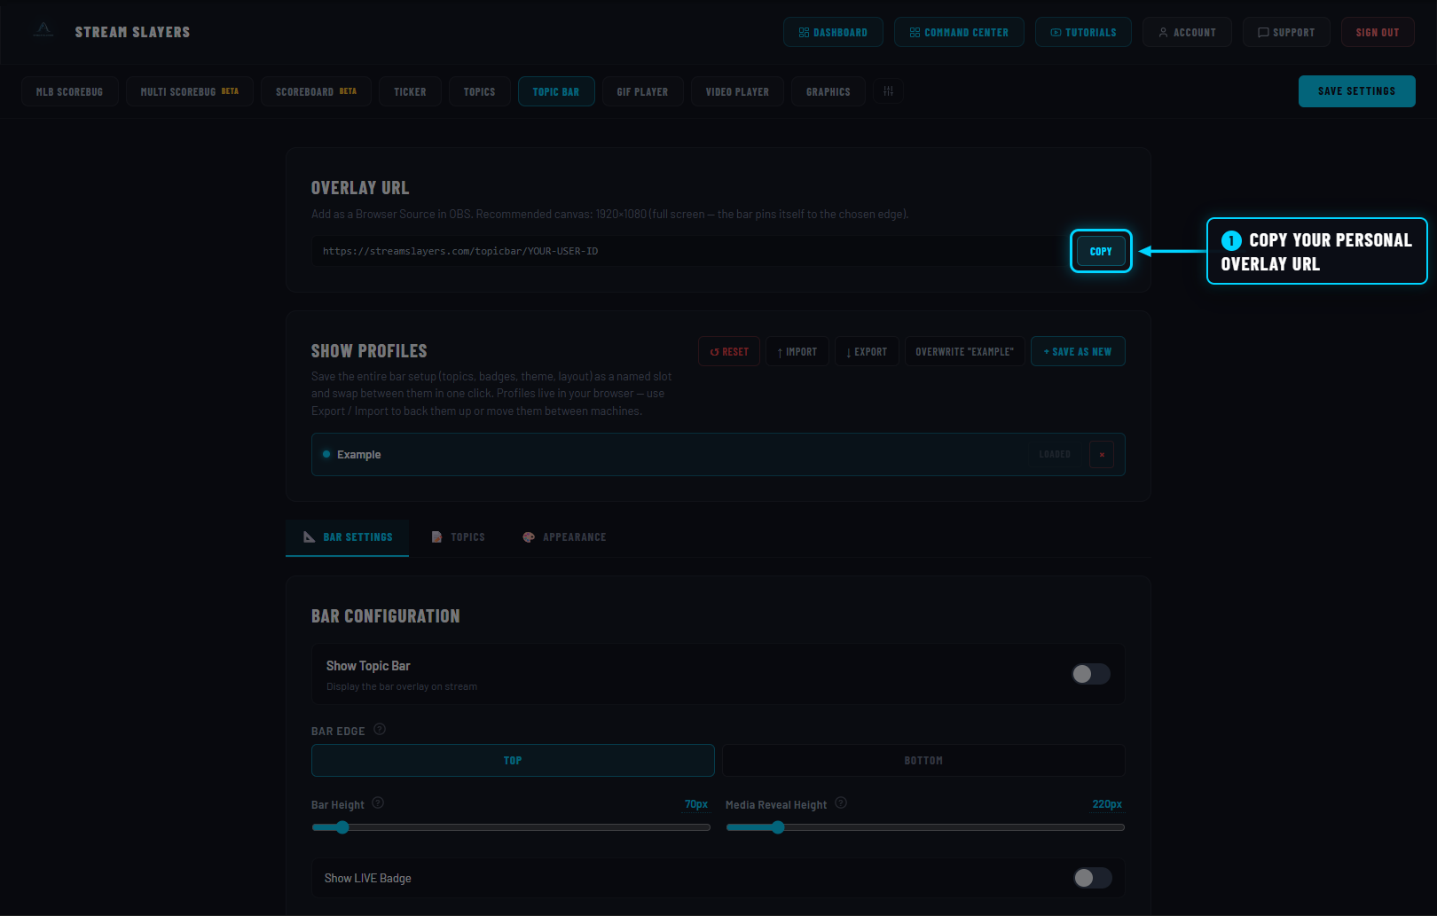Open the sliders settings icon tab

(x=888, y=91)
